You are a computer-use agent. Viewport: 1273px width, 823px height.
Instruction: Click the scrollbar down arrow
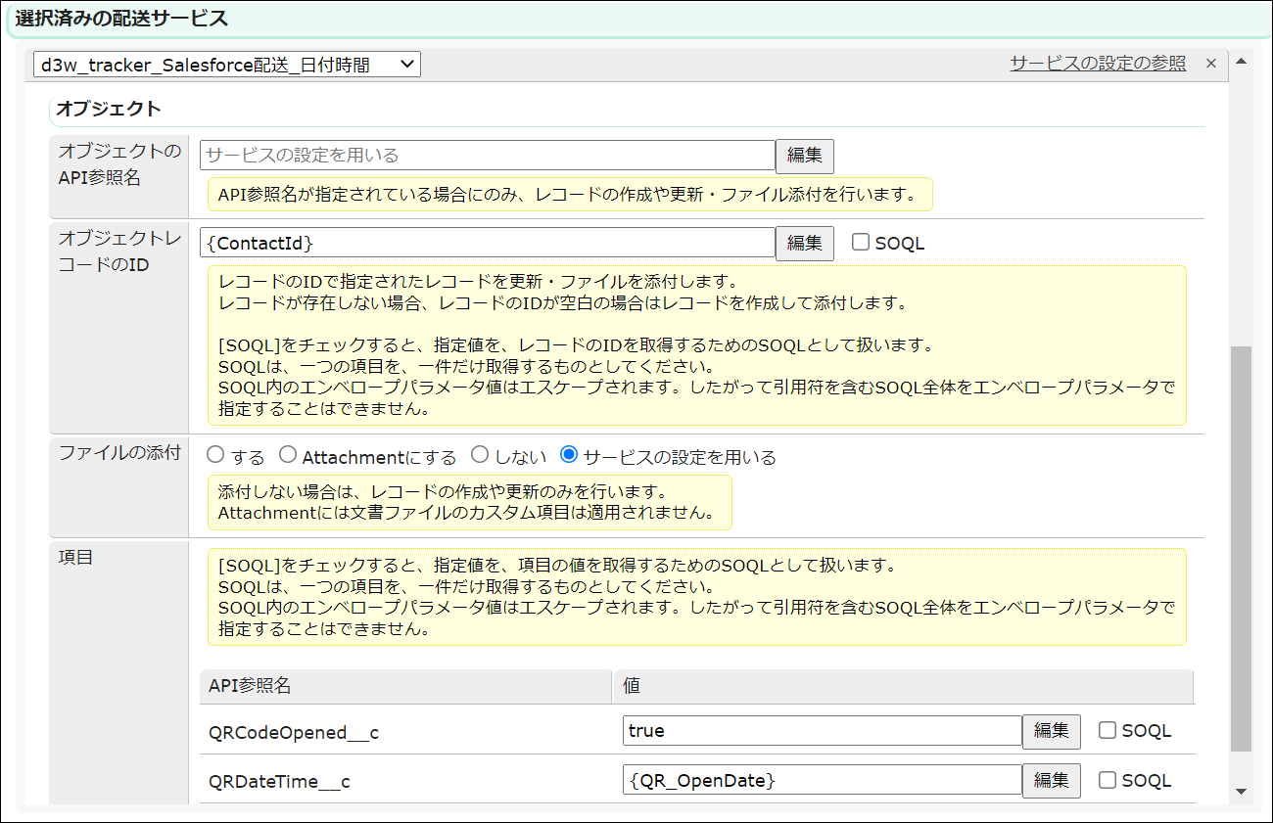pos(1241,791)
